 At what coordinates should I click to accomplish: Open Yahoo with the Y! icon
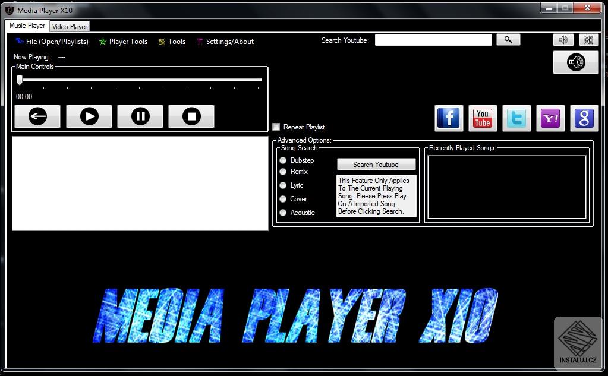coord(550,118)
